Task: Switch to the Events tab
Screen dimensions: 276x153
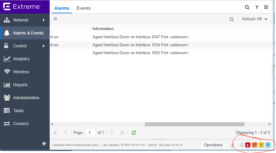Action: pos(83,8)
